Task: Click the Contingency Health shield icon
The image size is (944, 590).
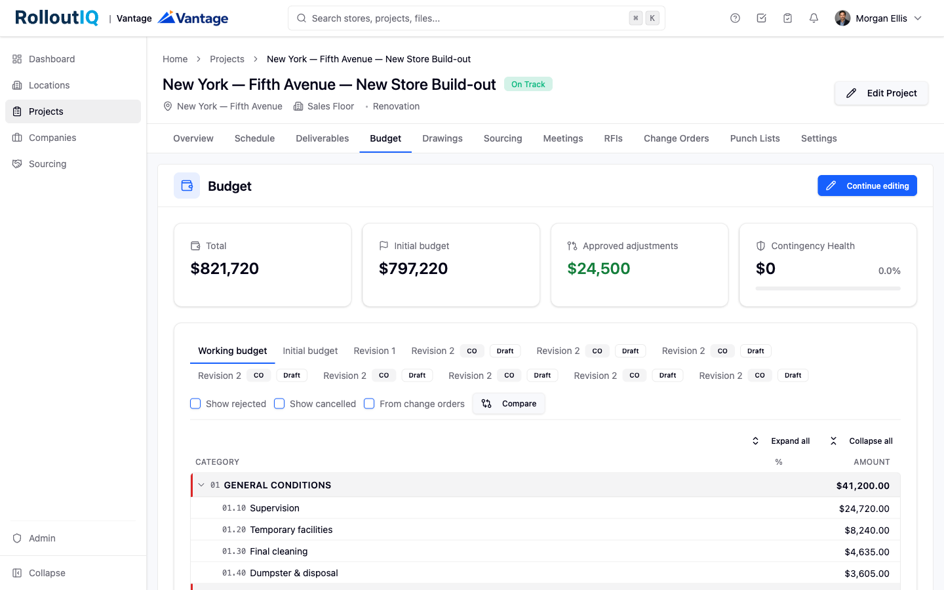Action: pyautogui.click(x=760, y=246)
